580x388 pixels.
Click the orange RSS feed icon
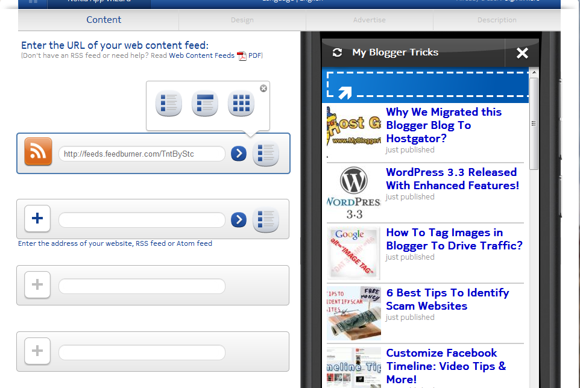(x=38, y=151)
